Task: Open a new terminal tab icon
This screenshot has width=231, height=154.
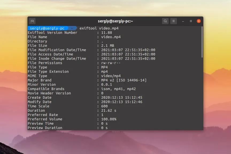Action: 32,21
